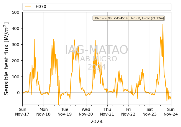The image size is (181, 127).
Task: Click the Sensible heat flux axis title
Action: click(6, 59)
